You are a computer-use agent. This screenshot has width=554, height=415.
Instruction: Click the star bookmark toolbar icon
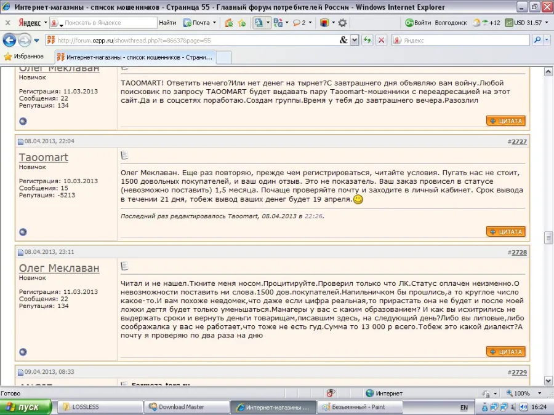coord(242,23)
